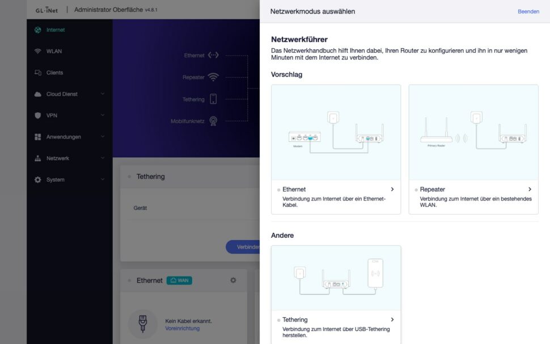Viewport: 550px width, 344px height.
Task: Click the Internet globe icon in sidebar
Action: [38, 30]
